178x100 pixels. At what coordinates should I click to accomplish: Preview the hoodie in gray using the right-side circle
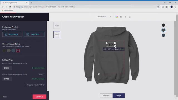163,30
